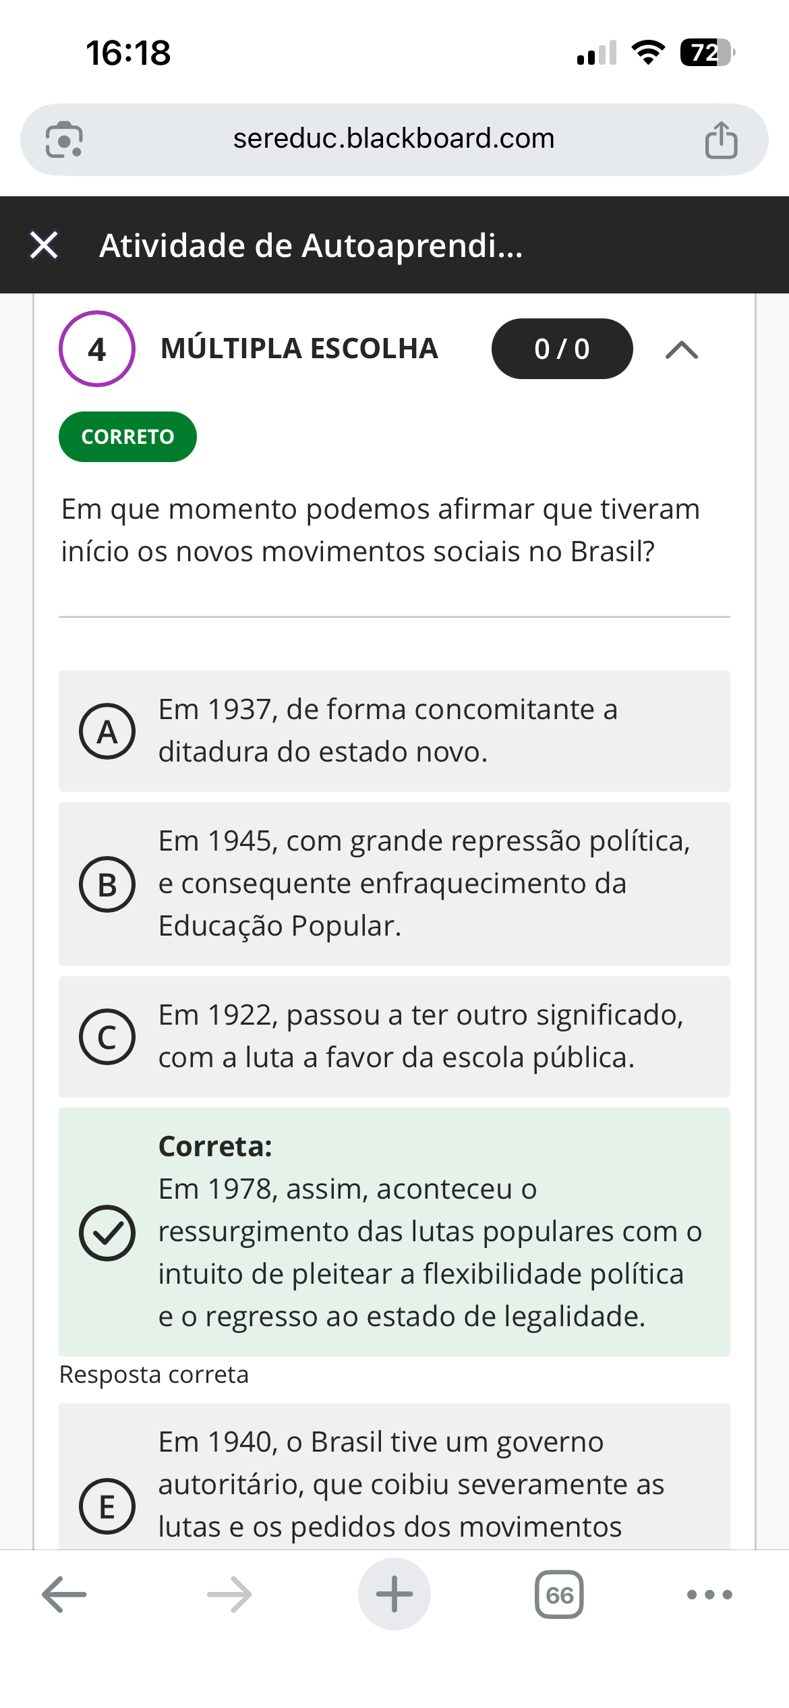Collapse question 4 with the chevron
Screen dimensions: 789x1708
pos(681,349)
